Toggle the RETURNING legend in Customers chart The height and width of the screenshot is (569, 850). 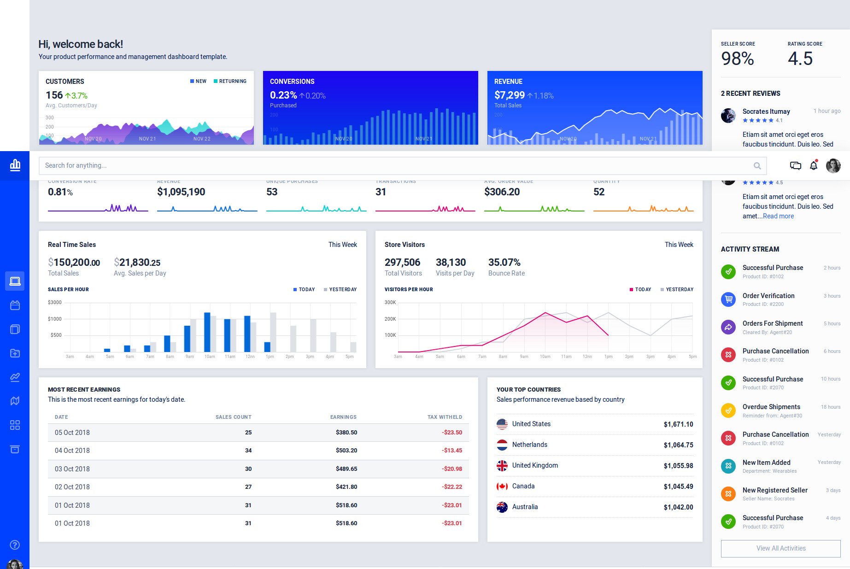pyautogui.click(x=230, y=81)
